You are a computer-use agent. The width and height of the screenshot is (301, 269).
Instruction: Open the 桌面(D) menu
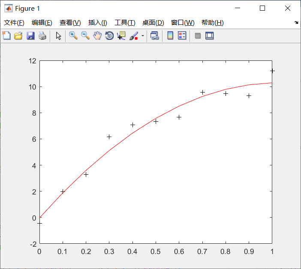coord(153,23)
